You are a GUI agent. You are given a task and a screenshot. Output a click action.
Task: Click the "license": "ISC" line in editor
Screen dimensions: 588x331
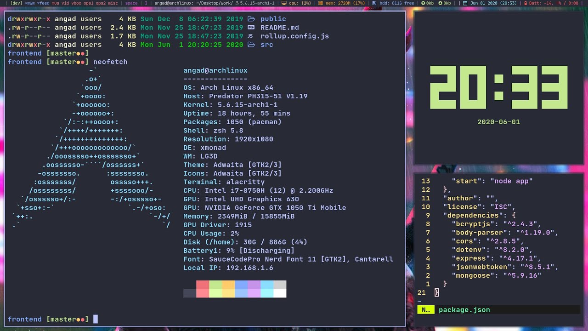pyautogui.click(x=479, y=207)
